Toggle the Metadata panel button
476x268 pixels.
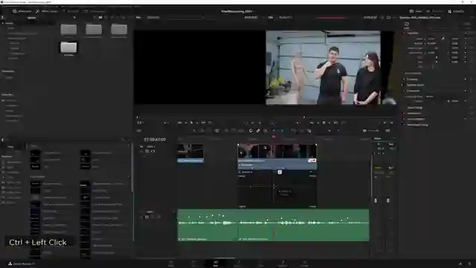point(435,11)
